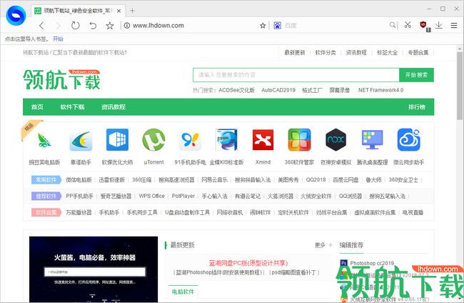Switch to the 电脑软件 tab
This screenshot has height=303, width=464.
pos(183,292)
